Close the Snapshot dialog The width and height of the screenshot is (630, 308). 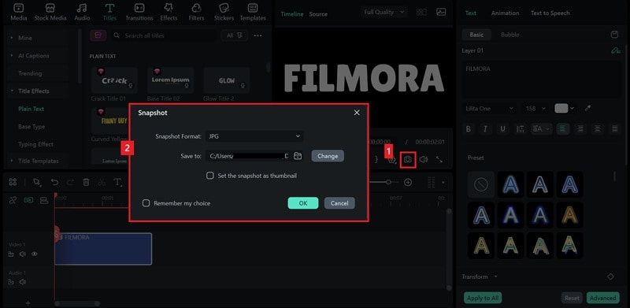[x=357, y=113]
